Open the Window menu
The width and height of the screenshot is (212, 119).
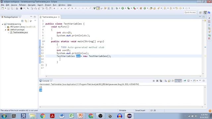click(62, 5)
